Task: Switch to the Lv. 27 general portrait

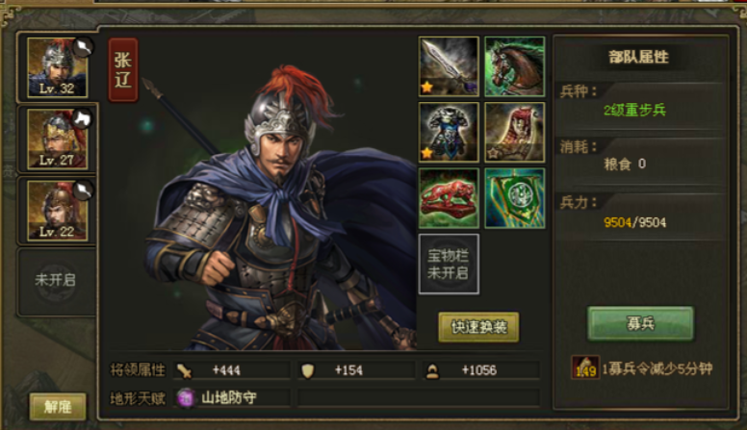Action: [57, 139]
